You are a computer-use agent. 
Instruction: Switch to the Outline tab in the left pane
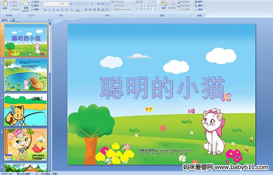coord(13,20)
